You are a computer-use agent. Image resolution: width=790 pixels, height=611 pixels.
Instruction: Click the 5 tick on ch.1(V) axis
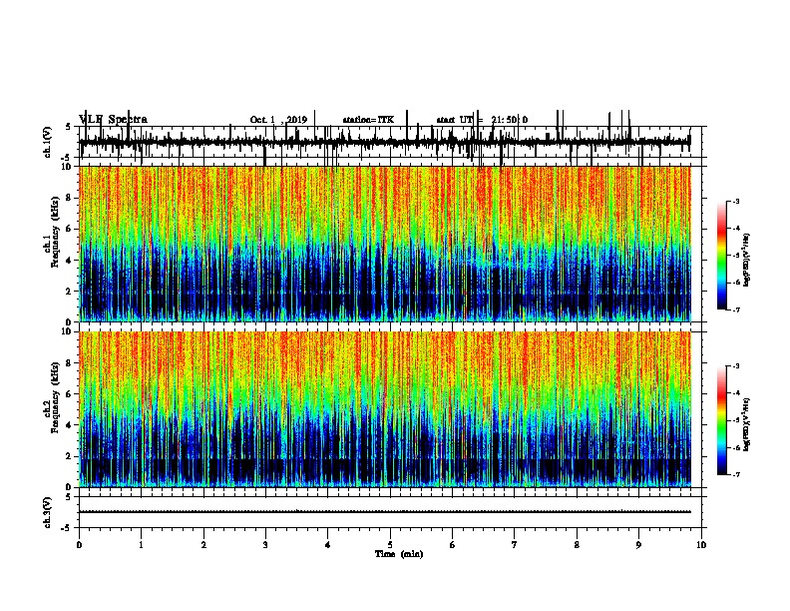coord(68,127)
